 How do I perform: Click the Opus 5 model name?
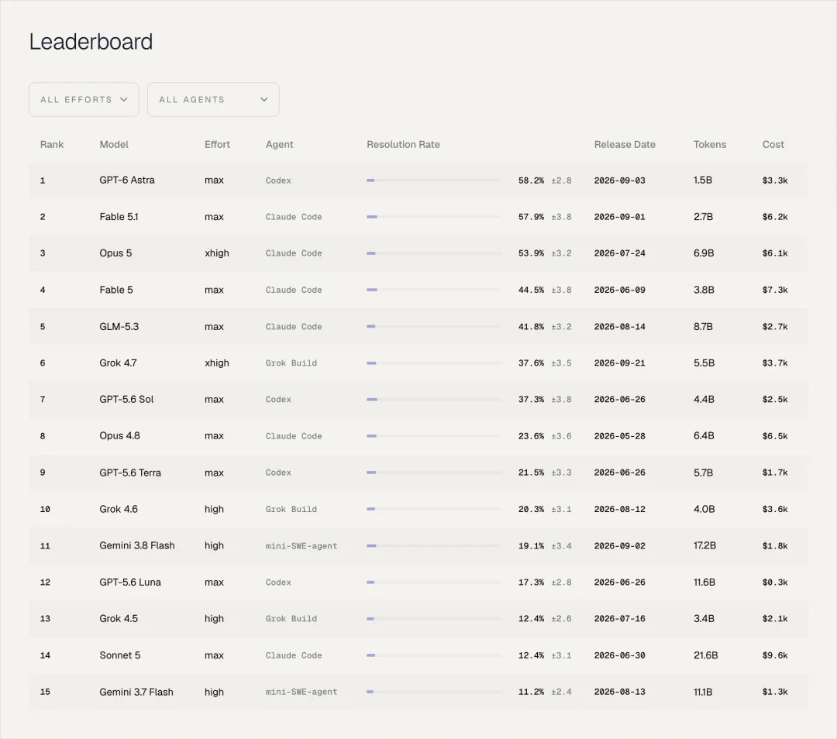pyautogui.click(x=115, y=253)
